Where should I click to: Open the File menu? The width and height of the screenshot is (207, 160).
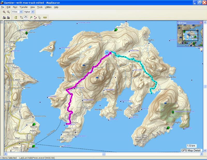[3, 7]
